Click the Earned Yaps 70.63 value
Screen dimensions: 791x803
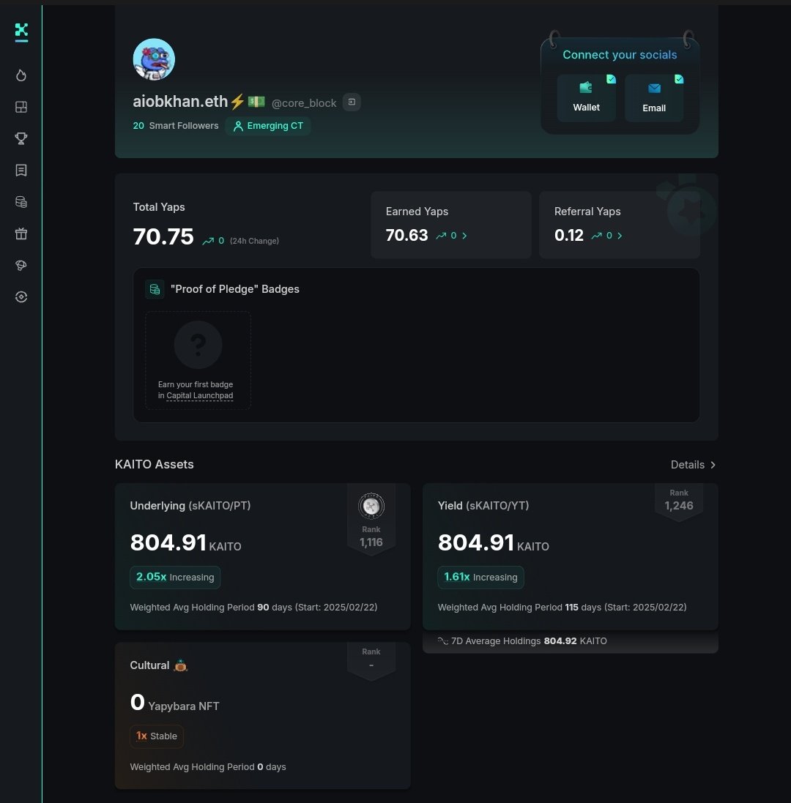(406, 235)
